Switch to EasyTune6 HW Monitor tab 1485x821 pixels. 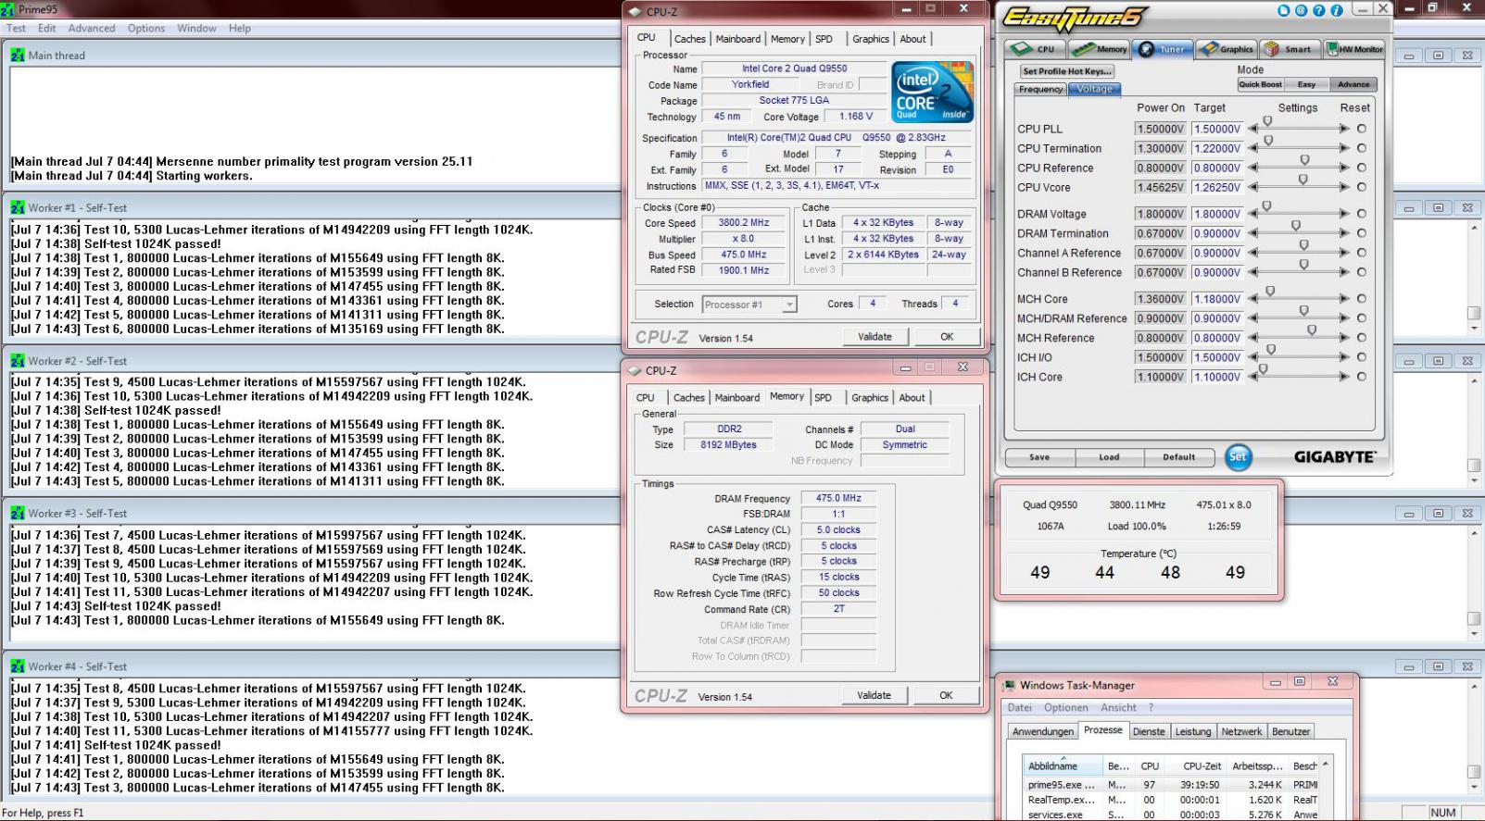pyautogui.click(x=1353, y=49)
